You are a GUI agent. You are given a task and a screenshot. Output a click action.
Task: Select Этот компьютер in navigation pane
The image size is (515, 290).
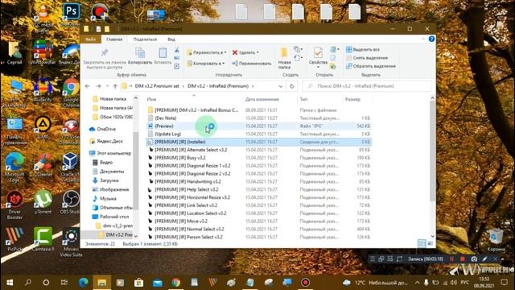110,153
